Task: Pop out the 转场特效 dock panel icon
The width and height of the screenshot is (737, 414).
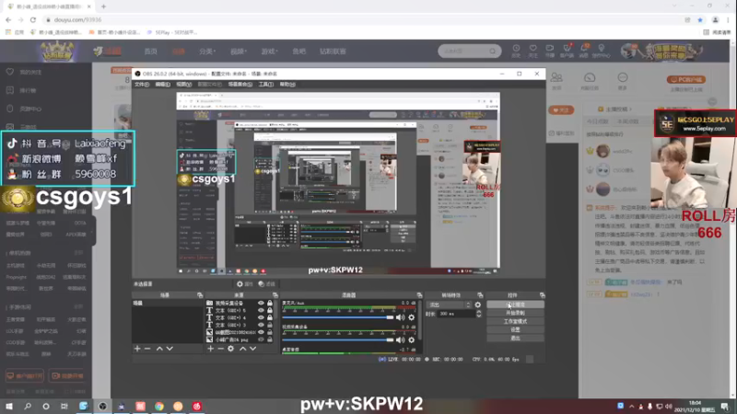Action: pyautogui.click(x=480, y=295)
